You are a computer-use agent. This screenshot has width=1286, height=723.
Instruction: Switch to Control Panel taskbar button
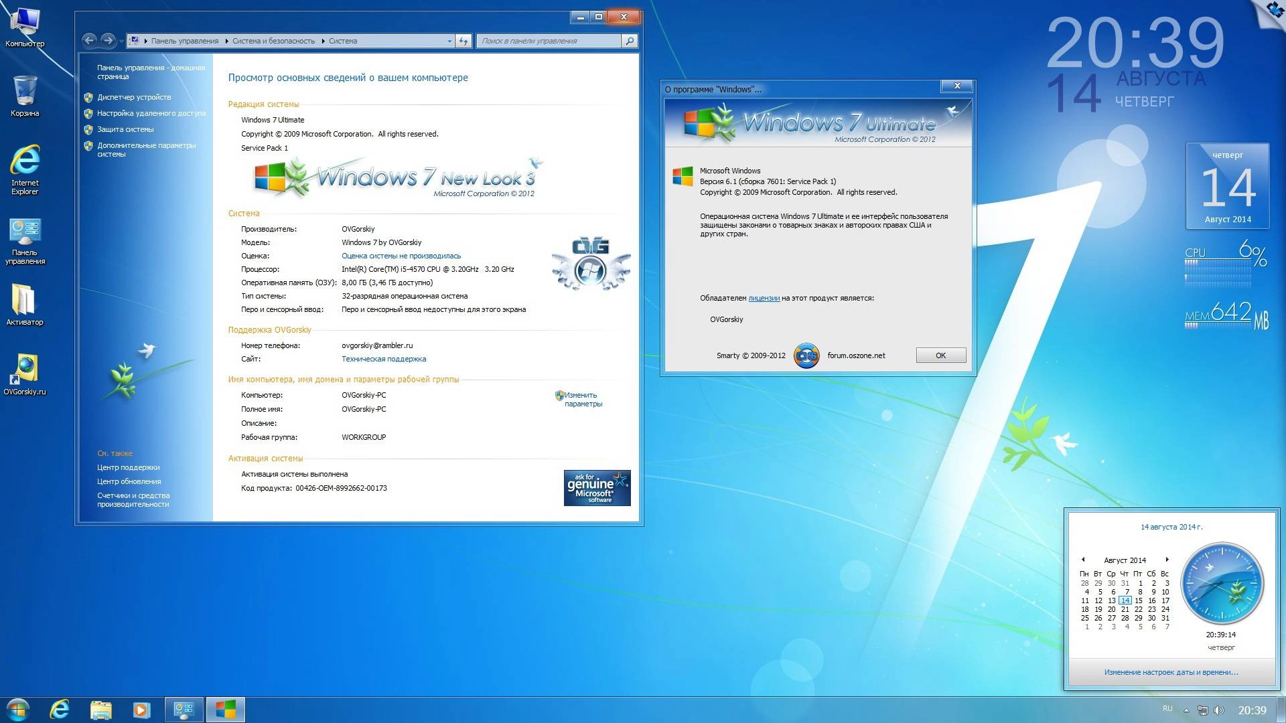[x=184, y=710]
